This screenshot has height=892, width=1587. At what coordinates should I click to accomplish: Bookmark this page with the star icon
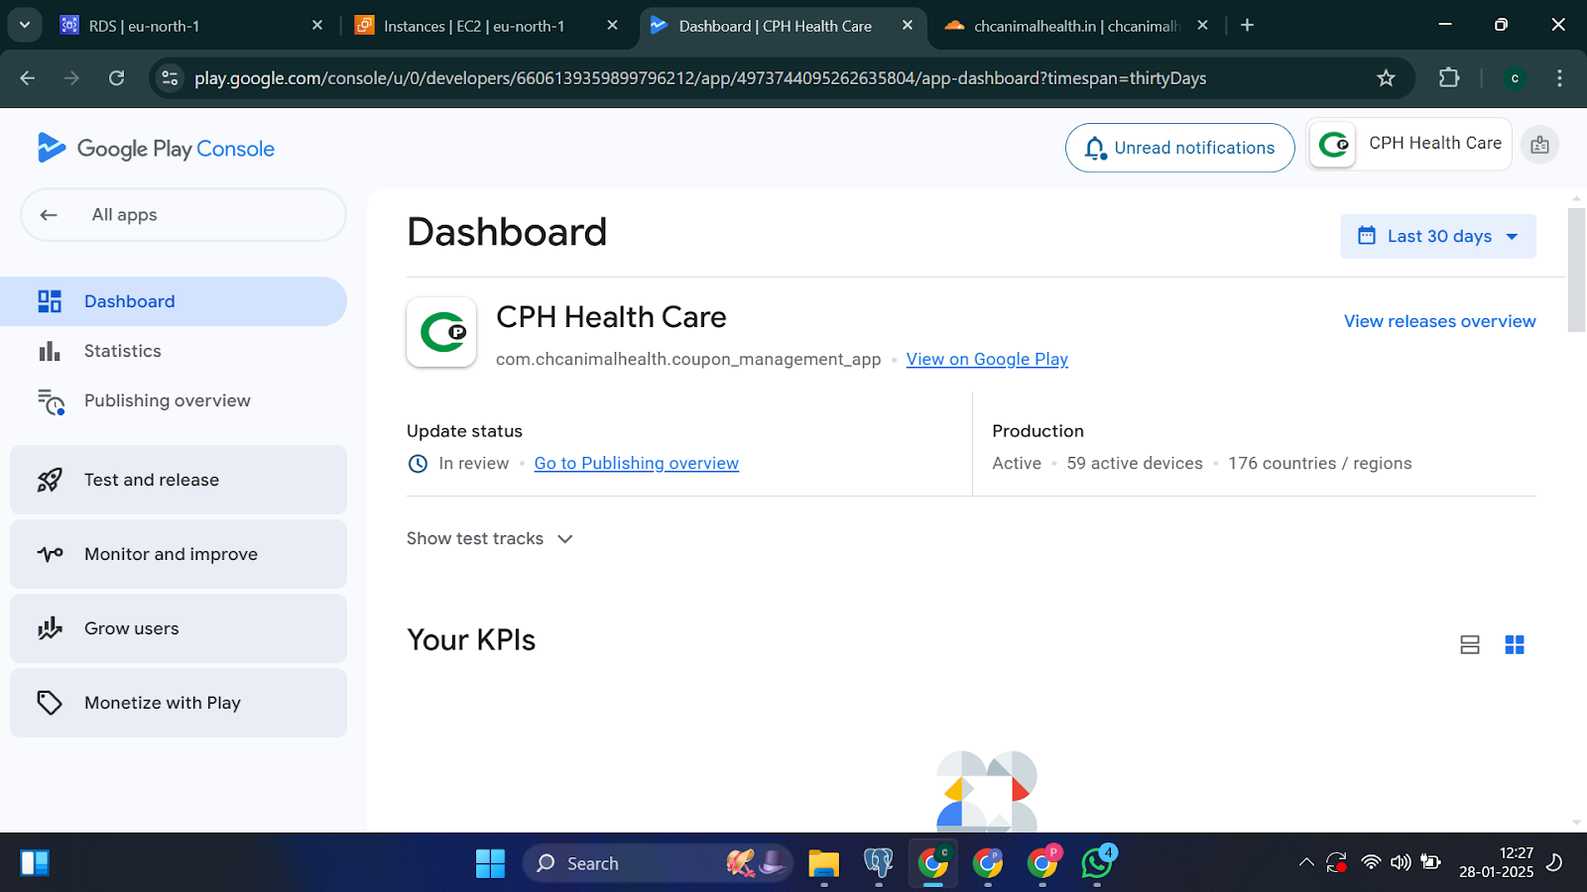click(x=1387, y=78)
